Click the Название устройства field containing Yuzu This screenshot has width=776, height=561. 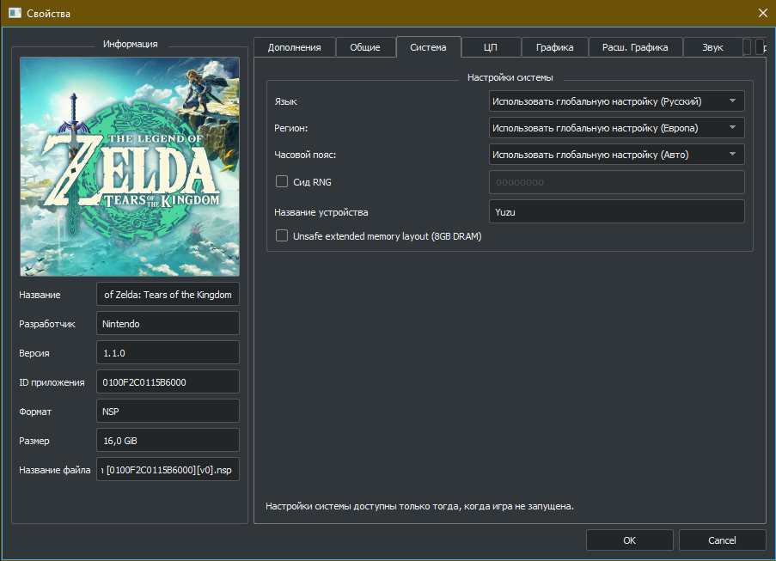pyautogui.click(x=616, y=211)
